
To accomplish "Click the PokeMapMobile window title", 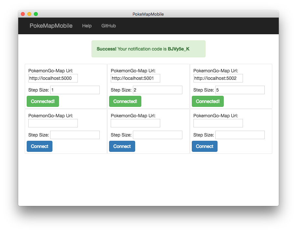I will point(148,14).
